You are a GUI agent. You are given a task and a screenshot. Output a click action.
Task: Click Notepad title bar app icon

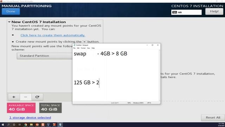pos(74,45)
